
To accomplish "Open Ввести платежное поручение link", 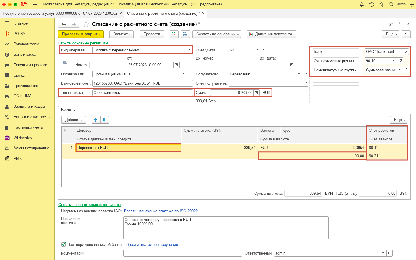I will point(152,244).
